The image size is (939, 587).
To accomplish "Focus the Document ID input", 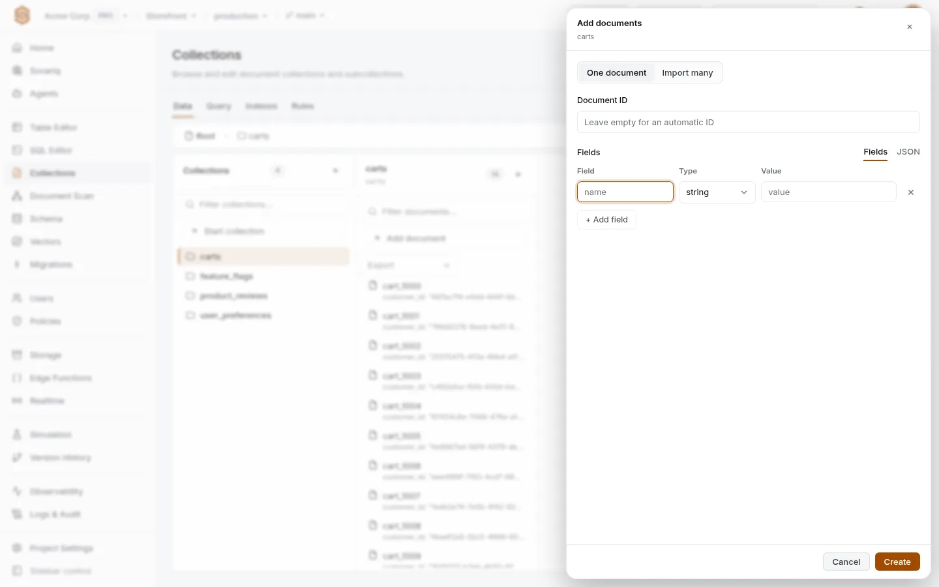I will click(748, 122).
